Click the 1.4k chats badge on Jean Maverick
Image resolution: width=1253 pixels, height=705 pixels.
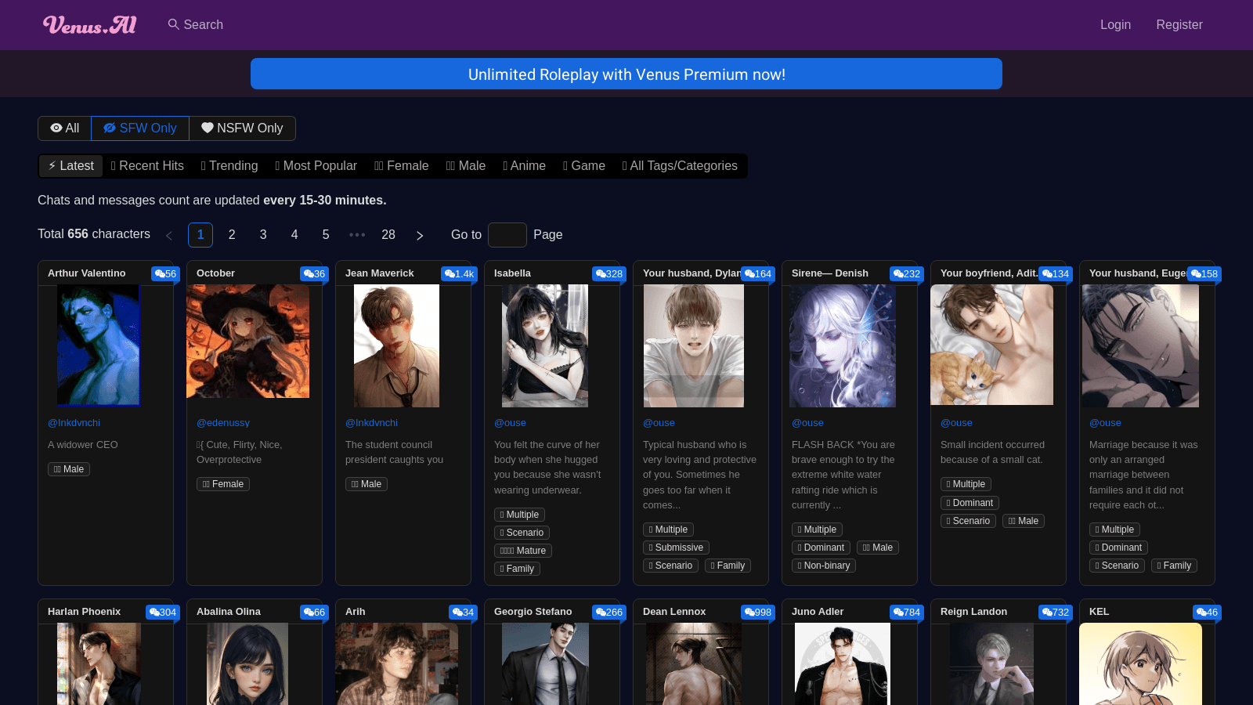pyautogui.click(x=459, y=274)
